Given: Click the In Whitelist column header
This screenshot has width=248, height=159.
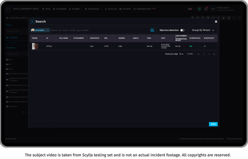Looking at the screenshot, I should pos(209,38).
